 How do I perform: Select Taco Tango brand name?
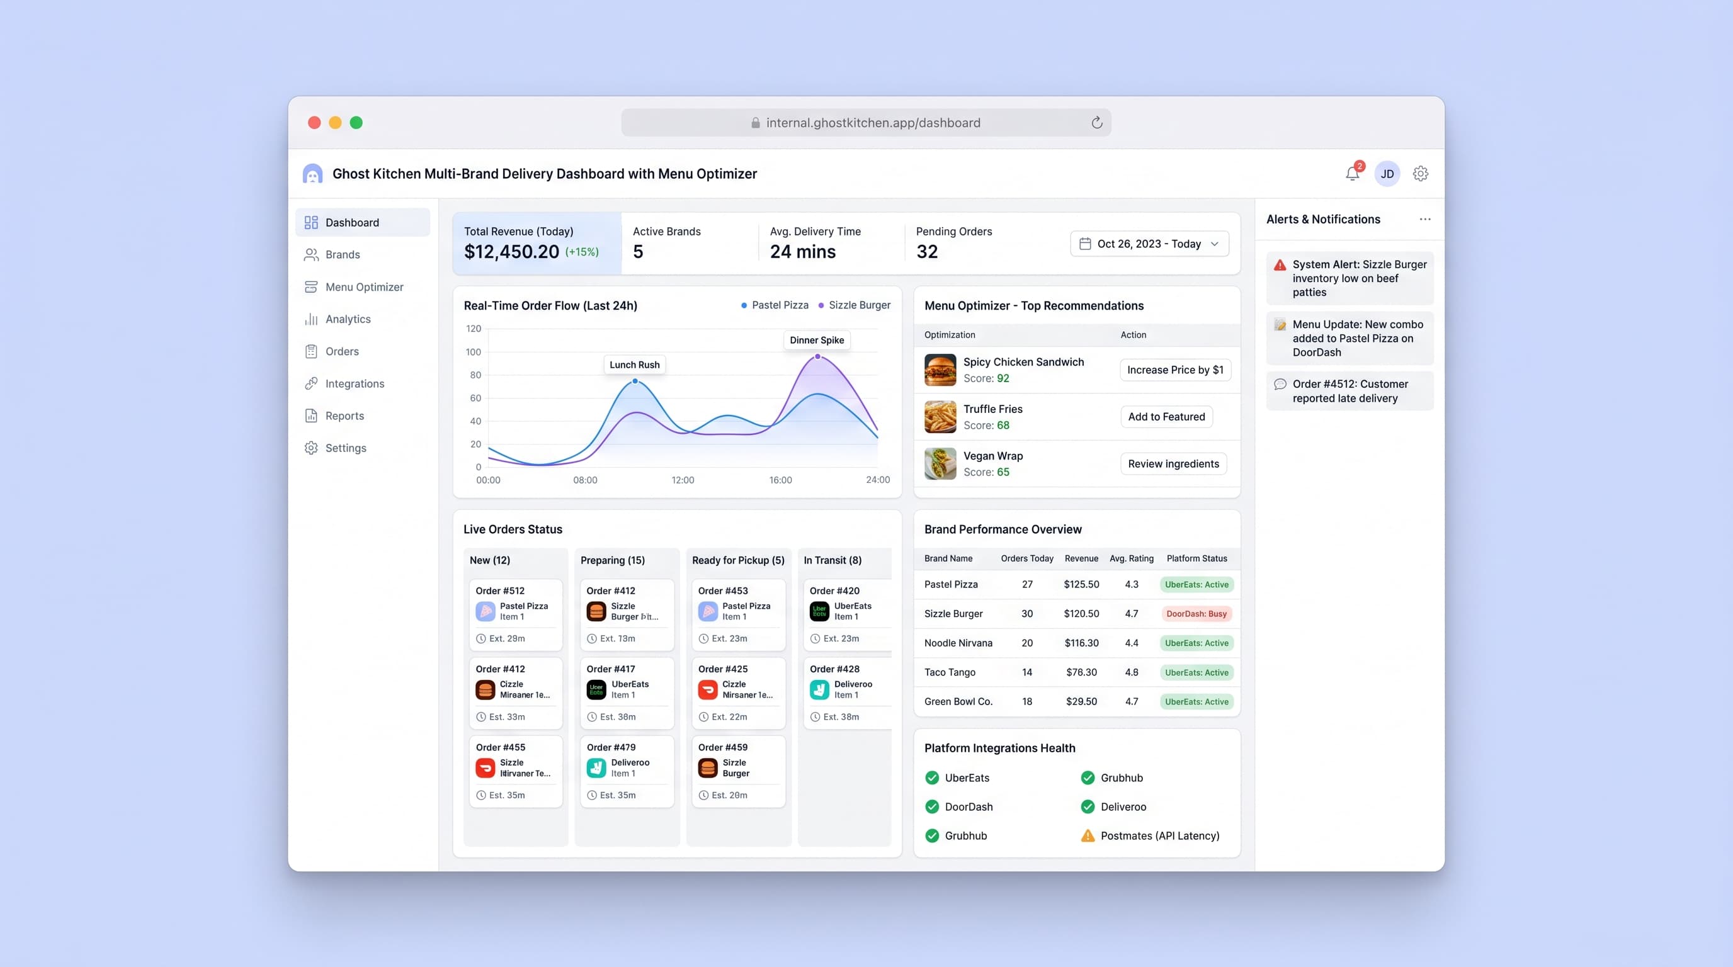[949, 672]
